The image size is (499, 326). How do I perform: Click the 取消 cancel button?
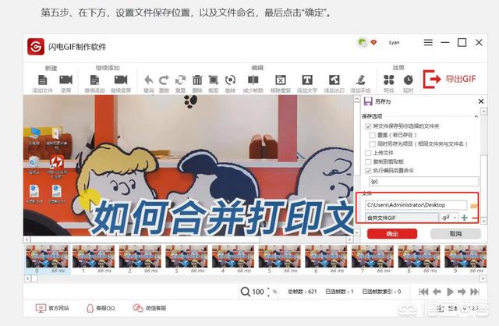[455, 234]
